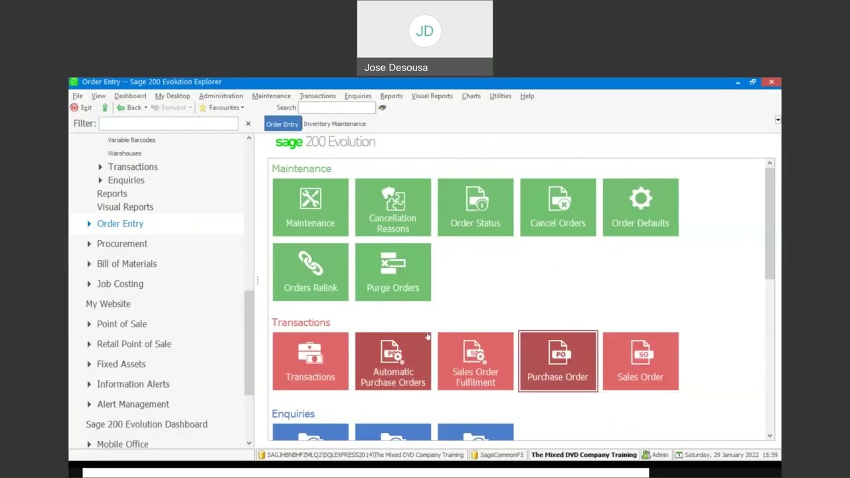Expand the Order Entry arrow in sidebar
Viewport: 850px width, 478px height.
tap(89, 224)
